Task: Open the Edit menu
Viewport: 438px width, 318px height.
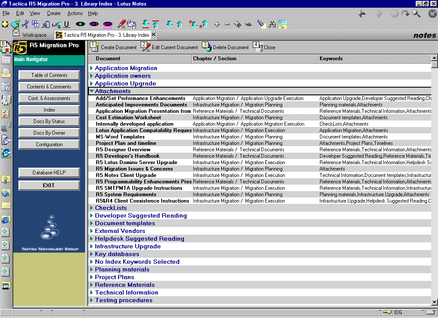Action: tap(20, 13)
